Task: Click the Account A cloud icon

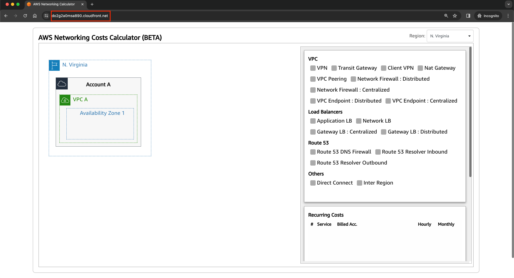Action: (62, 84)
